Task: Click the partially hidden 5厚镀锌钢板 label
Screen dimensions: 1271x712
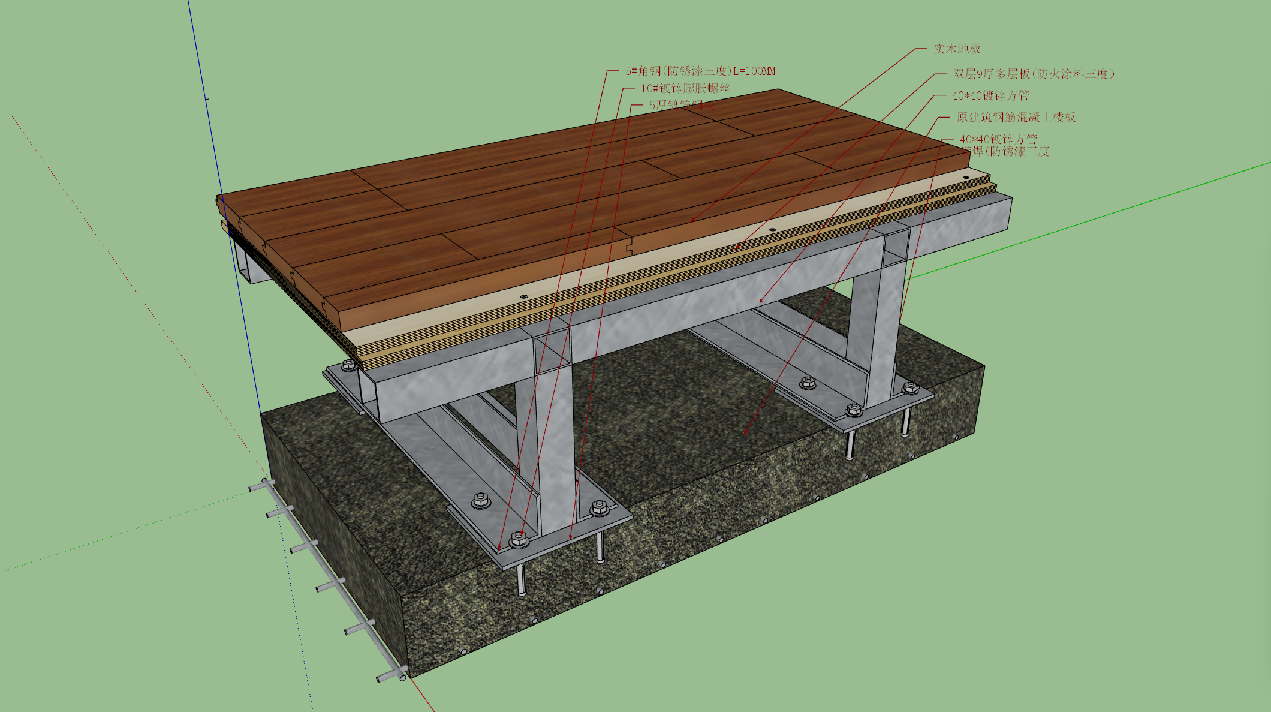Action: tap(682, 105)
